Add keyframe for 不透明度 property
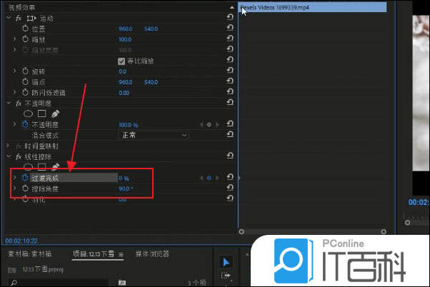This screenshot has width=430, height=287. 209,125
